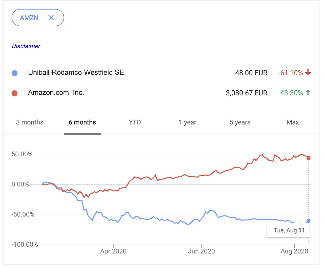Viewport: 324px width, 268px height.
Task: Click the red down arrow beside -61.10%
Action: (x=308, y=73)
